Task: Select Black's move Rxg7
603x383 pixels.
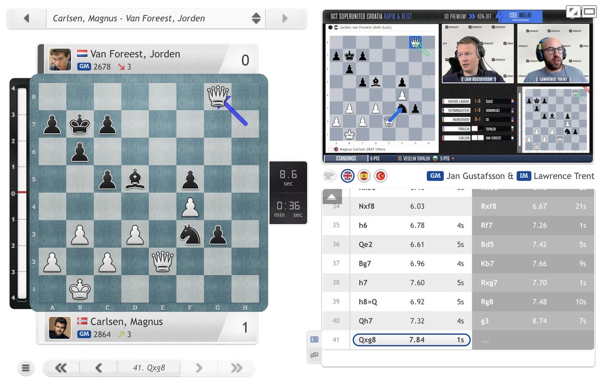Action: (x=533, y=282)
